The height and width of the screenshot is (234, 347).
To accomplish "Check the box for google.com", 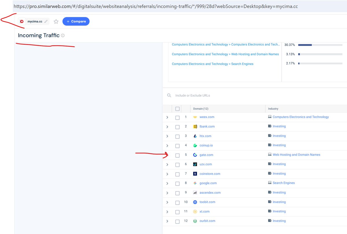I will pyautogui.click(x=178, y=184).
